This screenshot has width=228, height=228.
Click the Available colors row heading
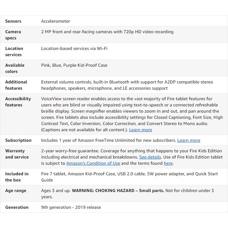coord(15,68)
